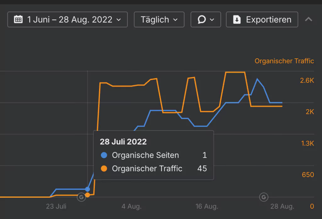Toggle Organischer Traffic in the tooltip
The width and height of the screenshot is (322, 219).
coord(147,168)
